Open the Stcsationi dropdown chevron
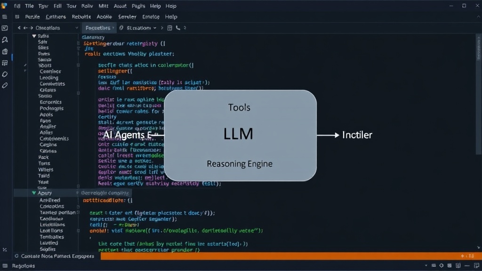Image resolution: width=482 pixels, height=271 pixels. pos(154,28)
